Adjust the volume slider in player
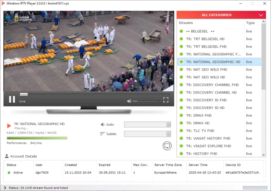 [x=145, y=101]
